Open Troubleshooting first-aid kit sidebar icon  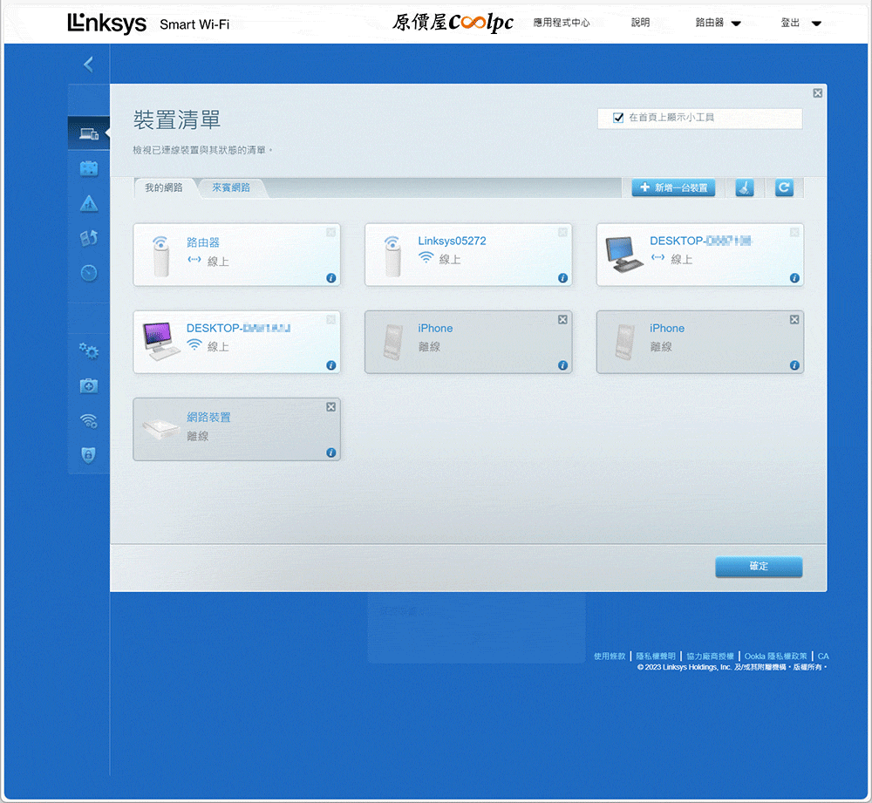(88, 385)
